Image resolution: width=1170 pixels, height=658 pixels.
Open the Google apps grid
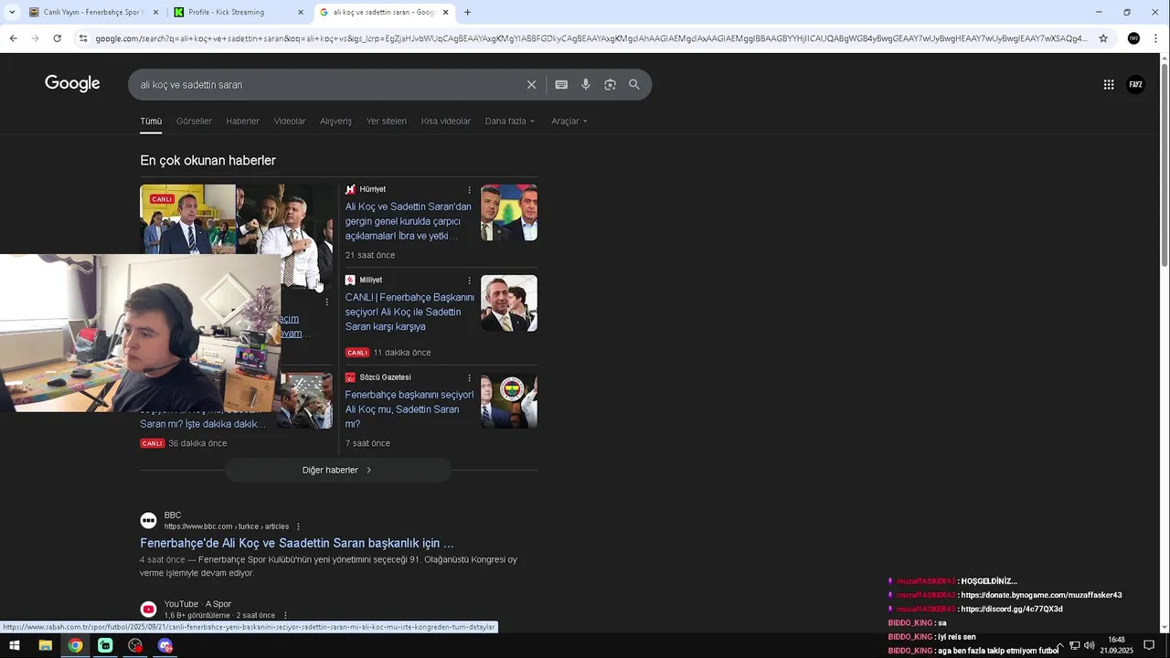(x=1109, y=85)
